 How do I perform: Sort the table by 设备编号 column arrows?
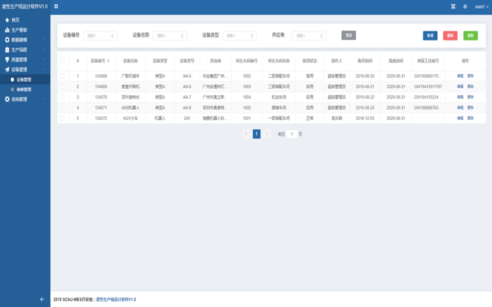pyautogui.click(x=108, y=60)
